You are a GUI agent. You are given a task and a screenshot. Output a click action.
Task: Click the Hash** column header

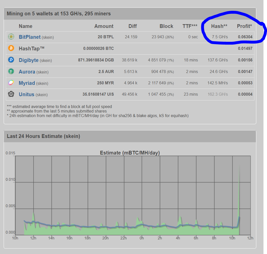[219, 26]
